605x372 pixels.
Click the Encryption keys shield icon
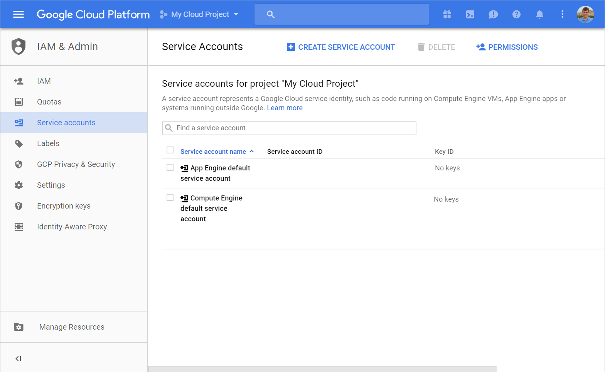tap(19, 206)
